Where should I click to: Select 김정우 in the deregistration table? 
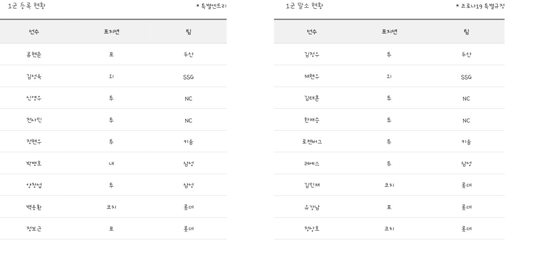tap(312, 54)
